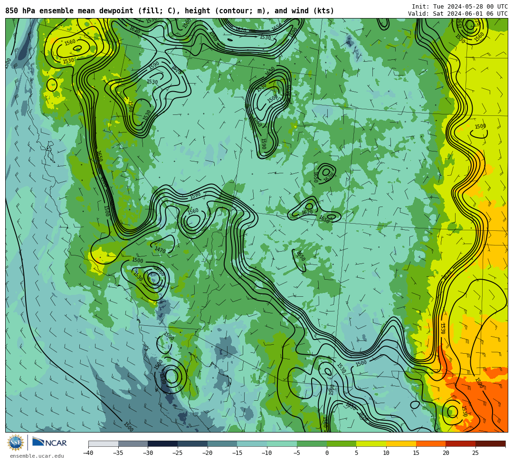This screenshot has width=513, height=462.
Task: Click the 10 colorbar tick label
Action: click(386, 453)
